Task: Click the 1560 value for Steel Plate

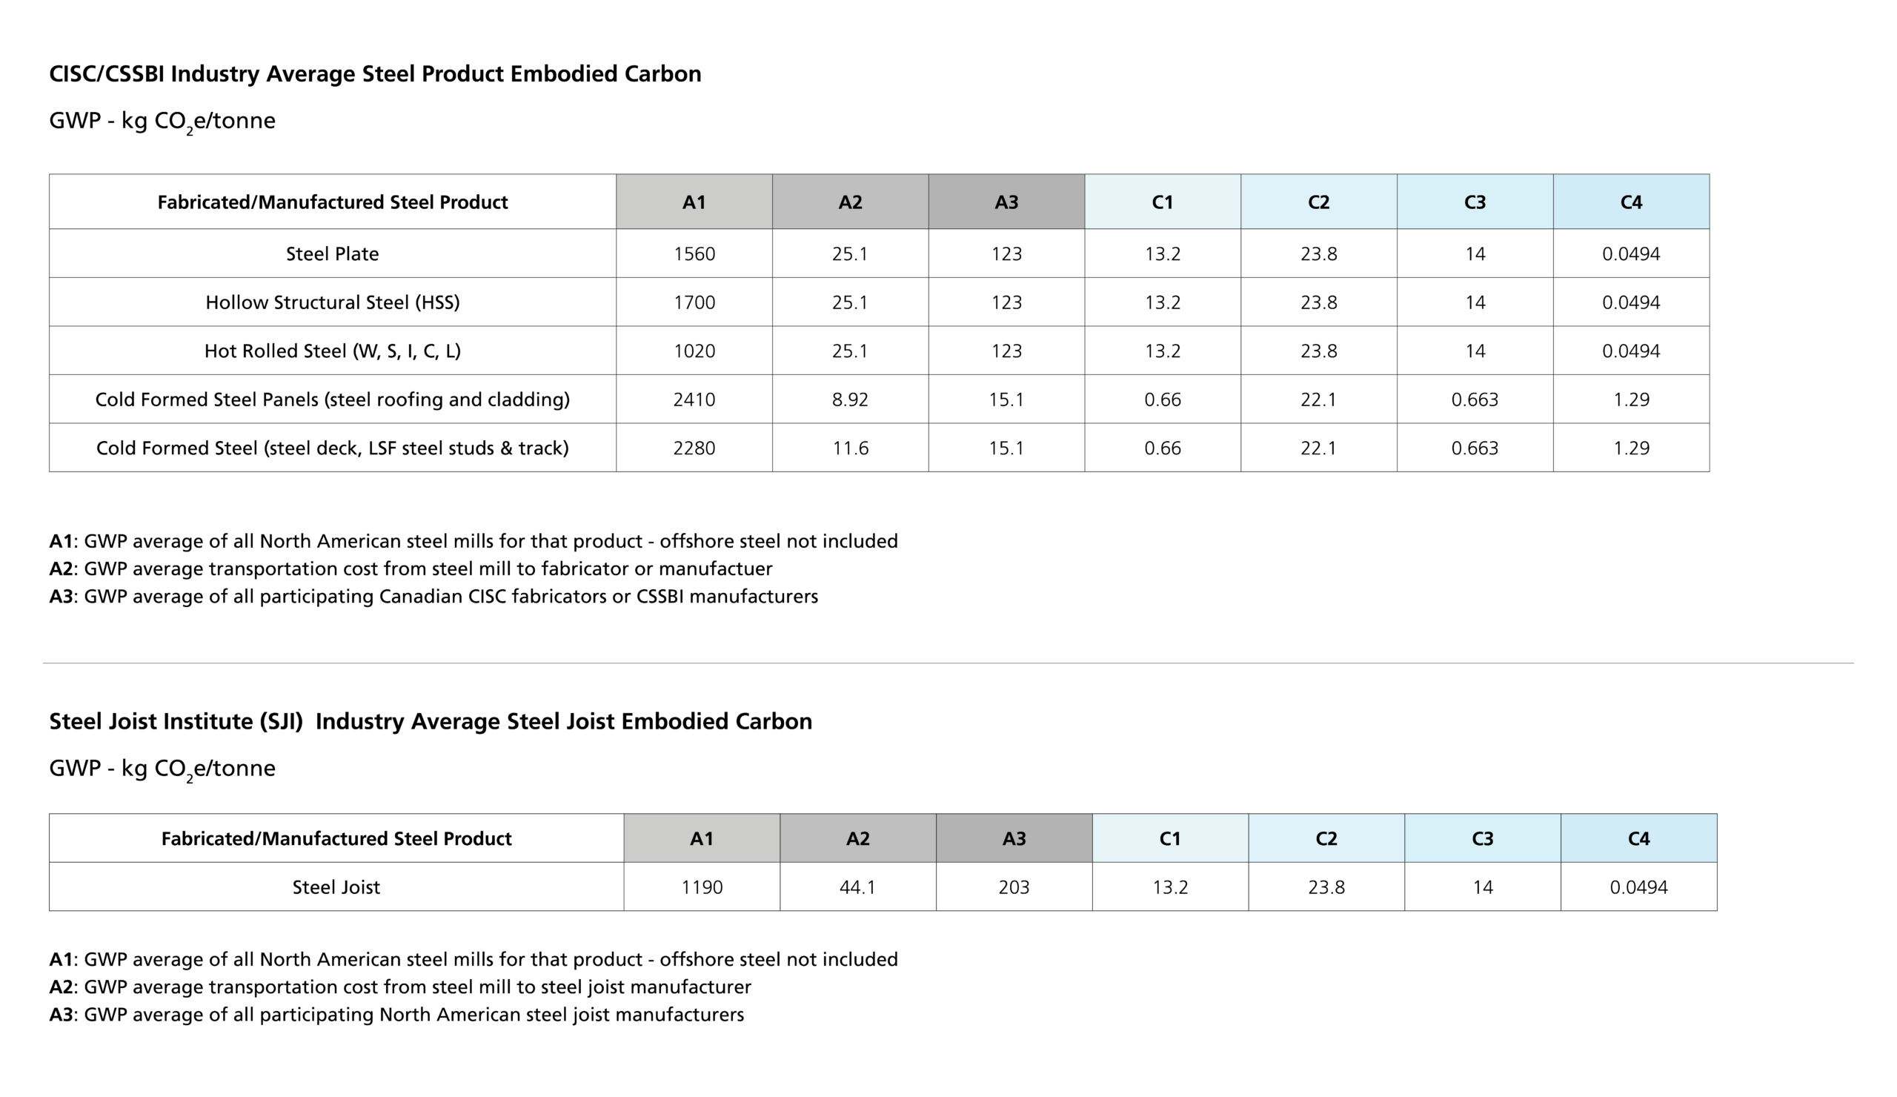Action: coord(694,253)
